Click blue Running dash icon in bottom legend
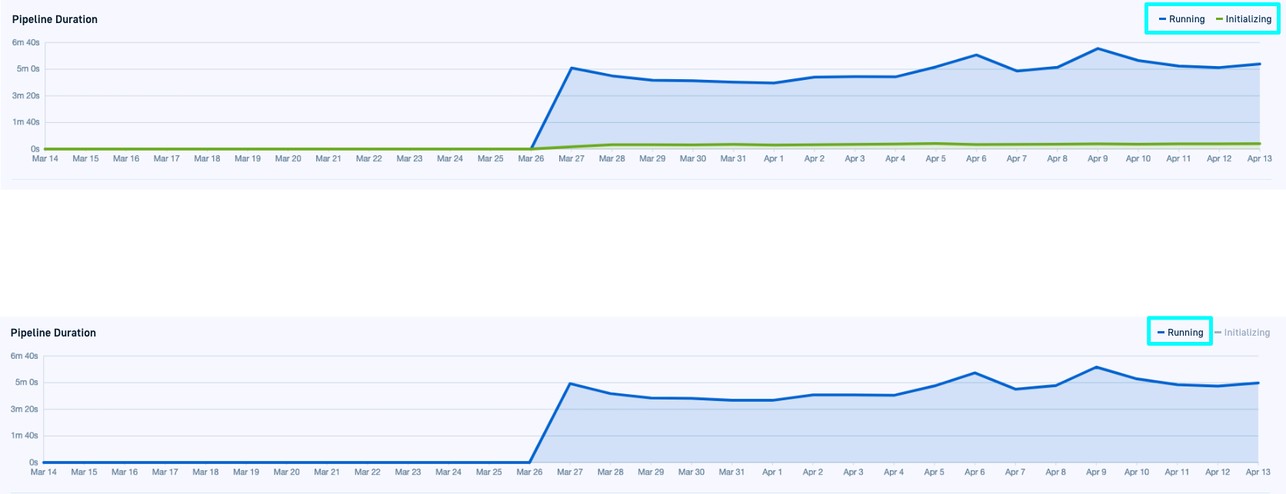This screenshot has width=1286, height=494. pyautogui.click(x=1161, y=333)
